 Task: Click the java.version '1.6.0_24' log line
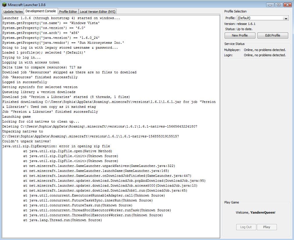[51, 38]
